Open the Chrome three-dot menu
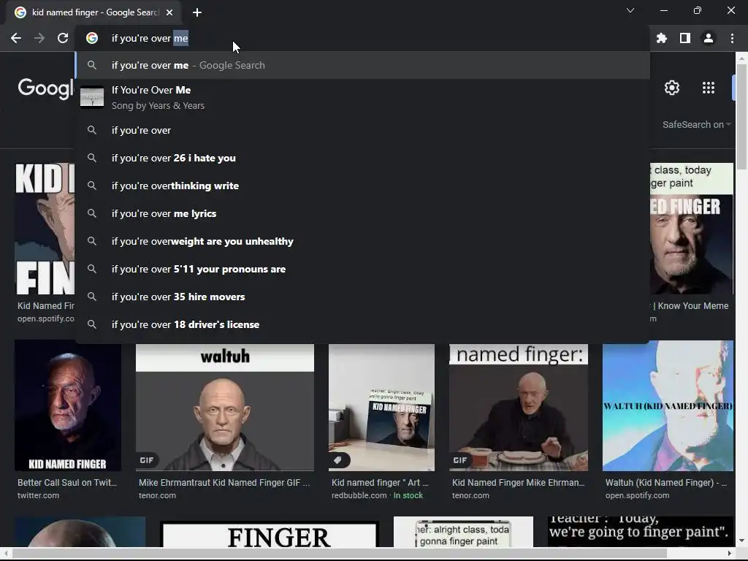Image resolution: width=748 pixels, height=561 pixels. pos(732,38)
